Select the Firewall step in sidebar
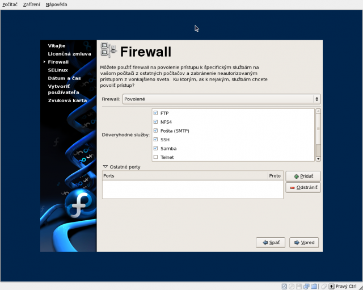Image resolution: width=363 pixels, height=290 pixels. point(58,62)
